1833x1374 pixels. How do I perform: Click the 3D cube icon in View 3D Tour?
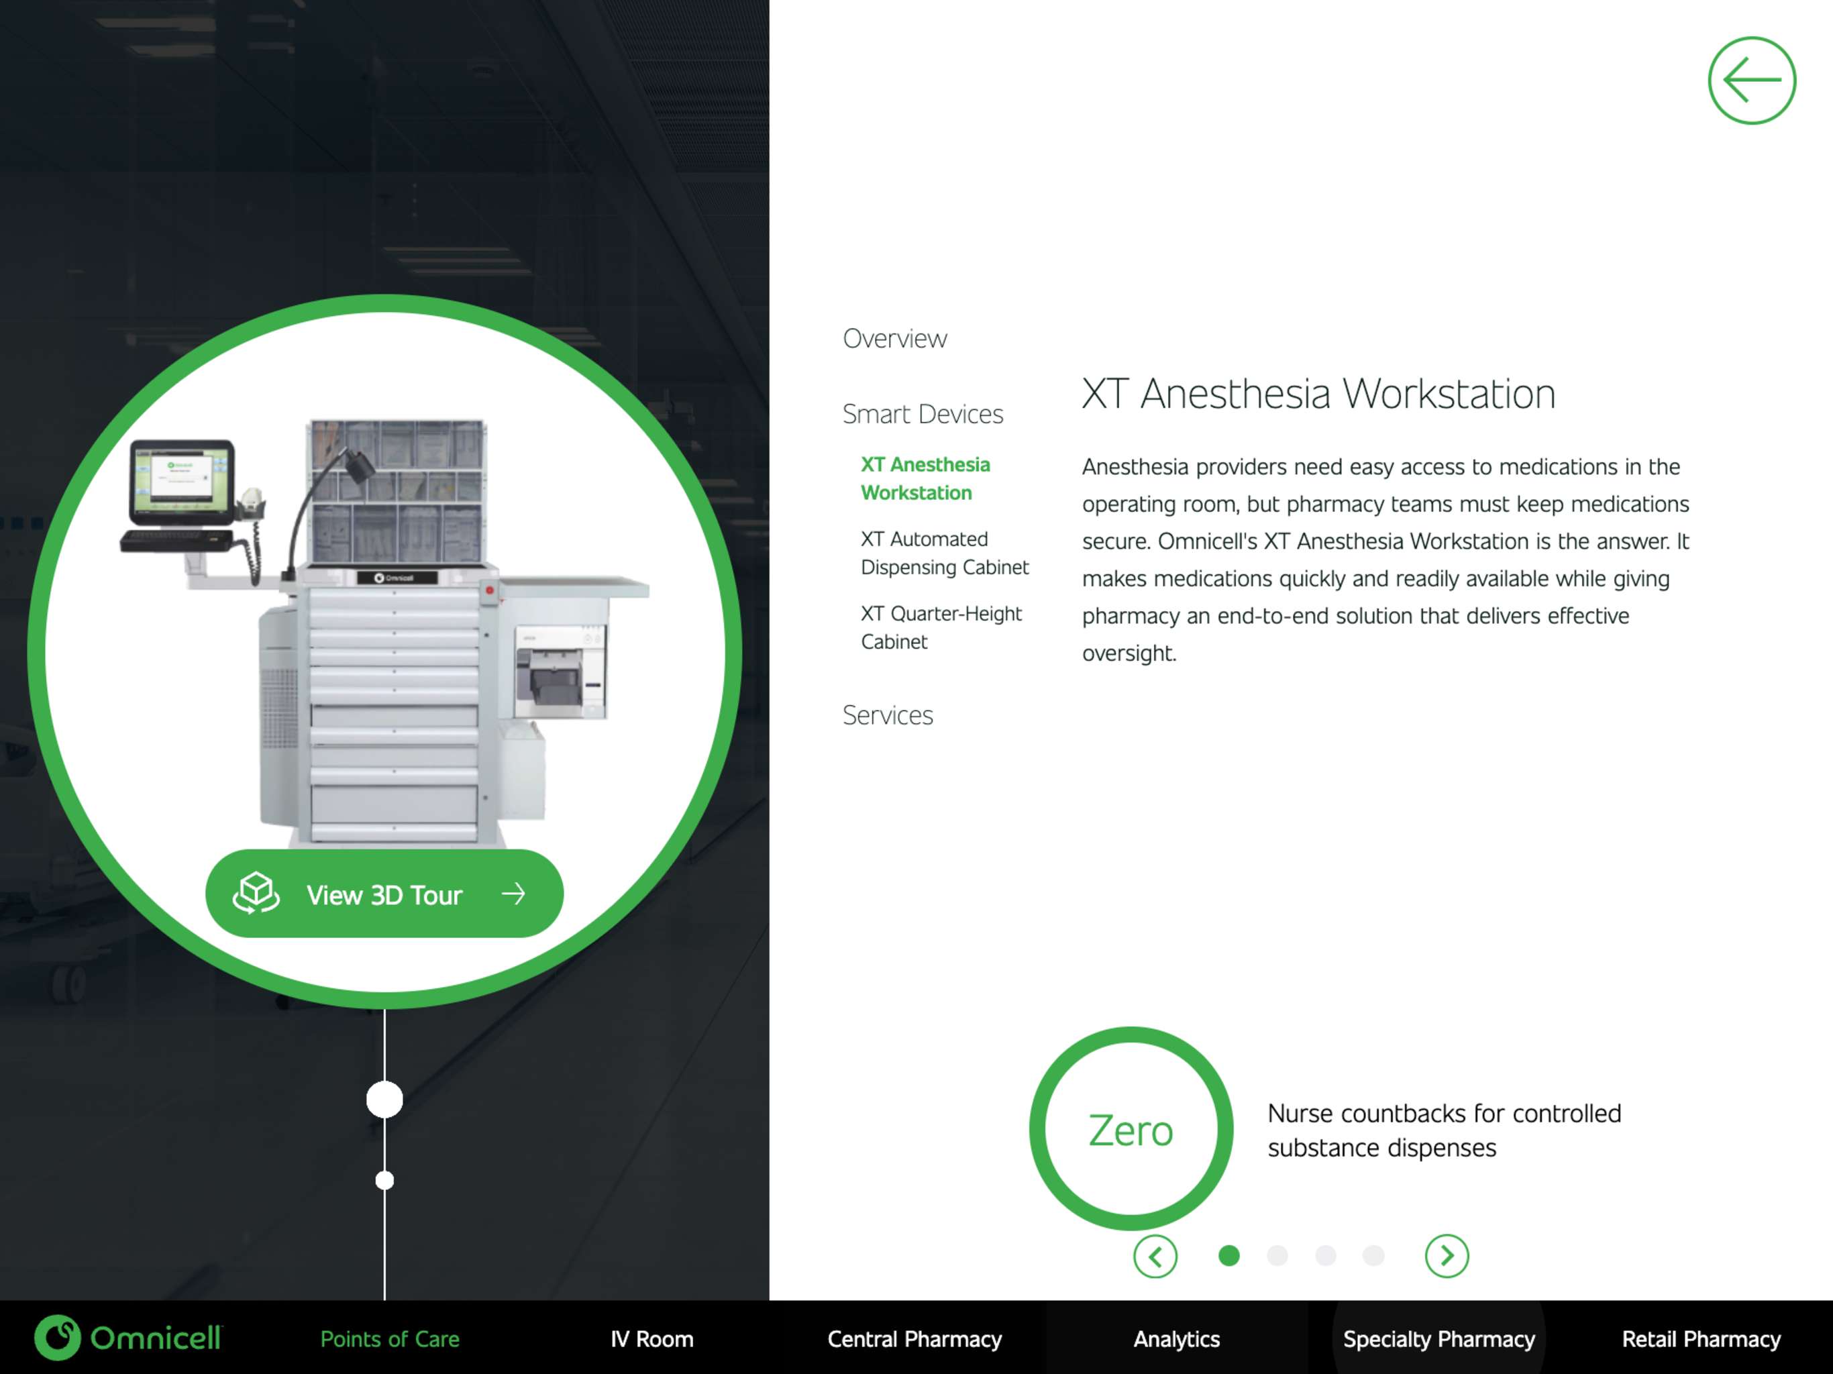pos(256,894)
